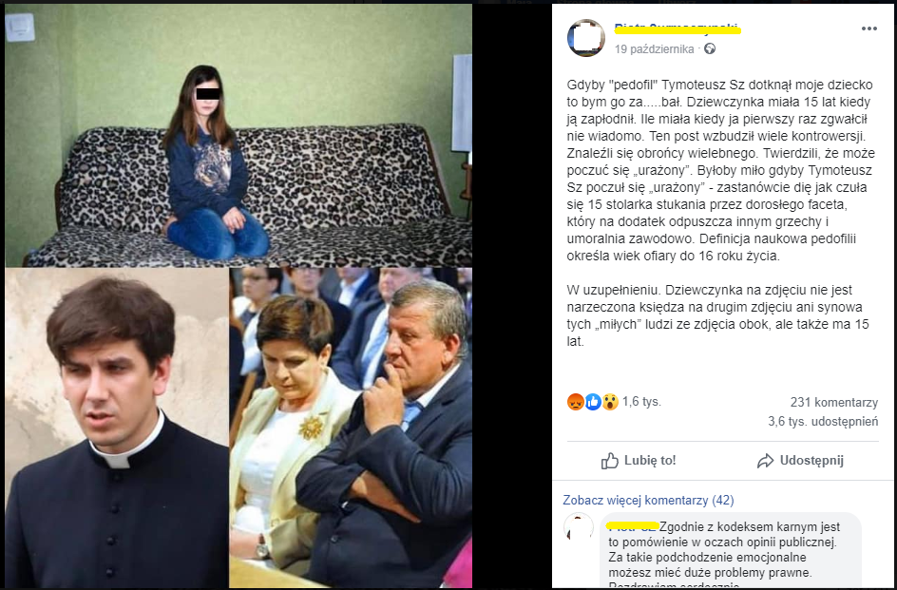Click the highlighted post author name
This screenshot has width=897, height=590.
678,29
